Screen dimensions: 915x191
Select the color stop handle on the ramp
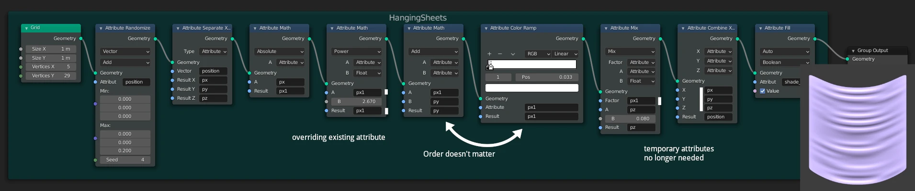tap(489, 65)
